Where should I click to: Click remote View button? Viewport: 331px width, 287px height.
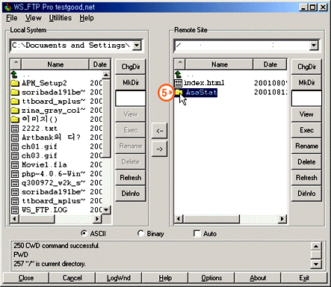(306, 114)
